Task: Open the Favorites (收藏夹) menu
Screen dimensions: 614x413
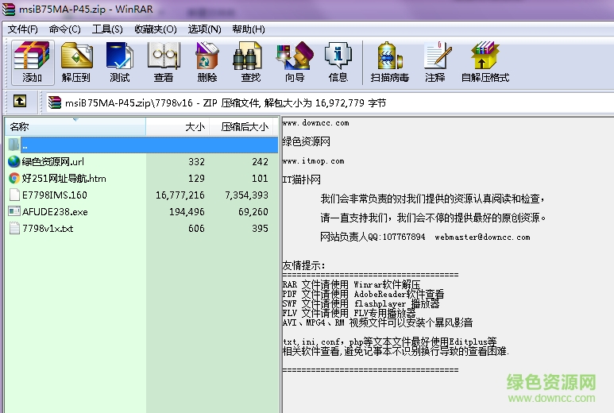Action: coord(156,29)
